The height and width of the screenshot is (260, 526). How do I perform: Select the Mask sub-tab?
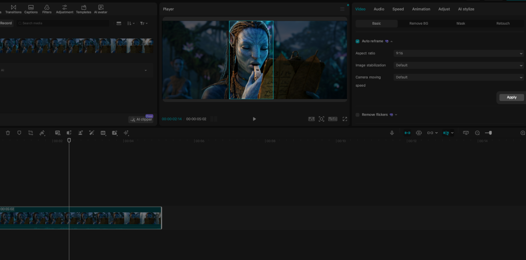(x=461, y=24)
